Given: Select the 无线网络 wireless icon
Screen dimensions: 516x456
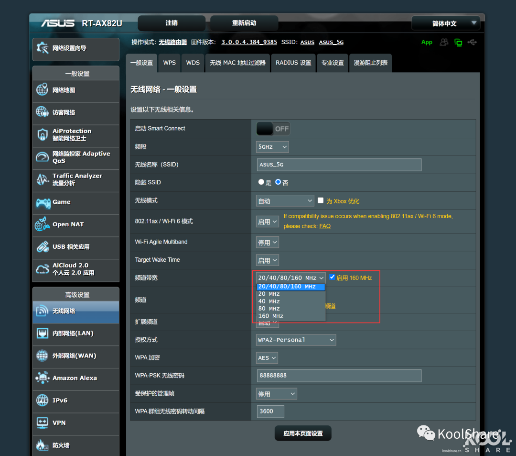Looking at the screenshot, I should pos(42,311).
